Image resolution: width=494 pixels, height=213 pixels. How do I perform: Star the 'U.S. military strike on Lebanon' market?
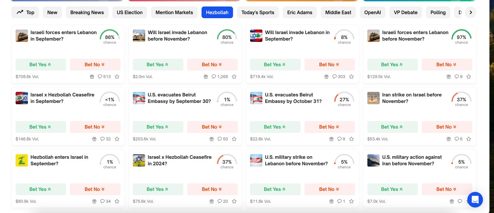[x=351, y=201]
